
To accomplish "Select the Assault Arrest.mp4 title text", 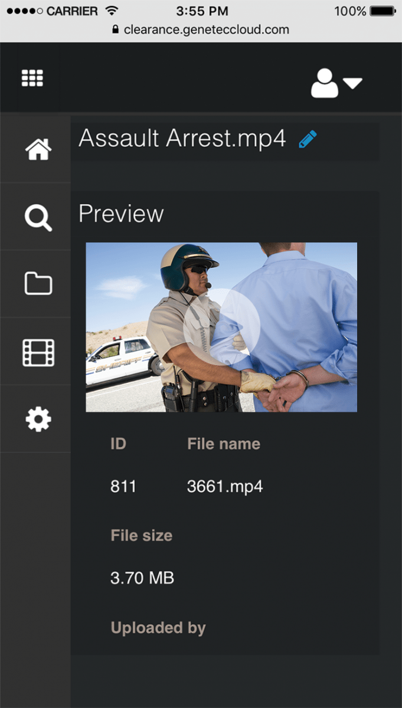I will (182, 139).
